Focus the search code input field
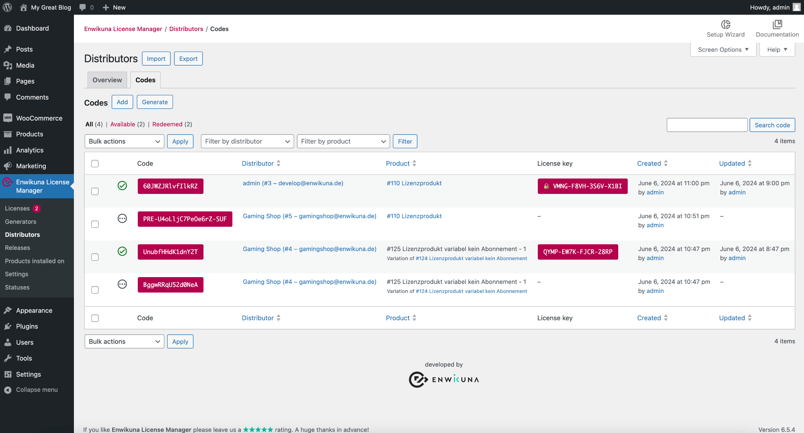 coord(707,125)
